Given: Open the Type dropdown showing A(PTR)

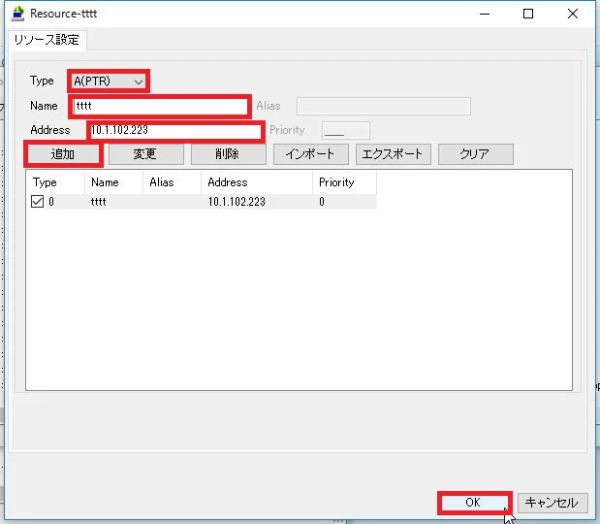Looking at the screenshot, I should pos(109,82).
